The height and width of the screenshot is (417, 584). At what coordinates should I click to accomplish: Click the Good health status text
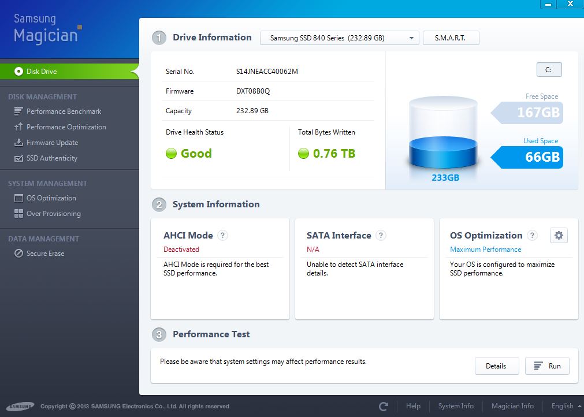click(x=196, y=154)
